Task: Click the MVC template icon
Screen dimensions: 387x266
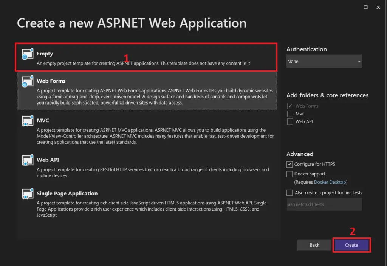Action: (27, 120)
